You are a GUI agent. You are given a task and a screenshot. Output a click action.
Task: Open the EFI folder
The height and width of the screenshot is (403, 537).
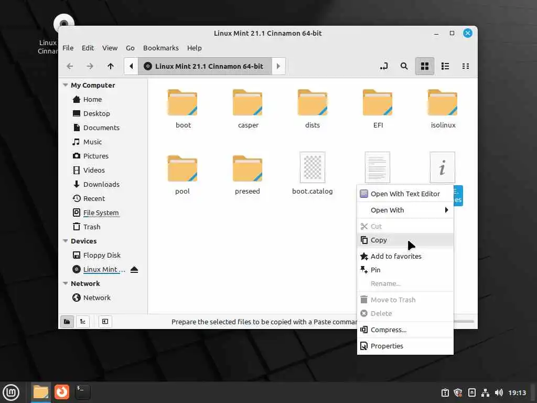click(378, 109)
